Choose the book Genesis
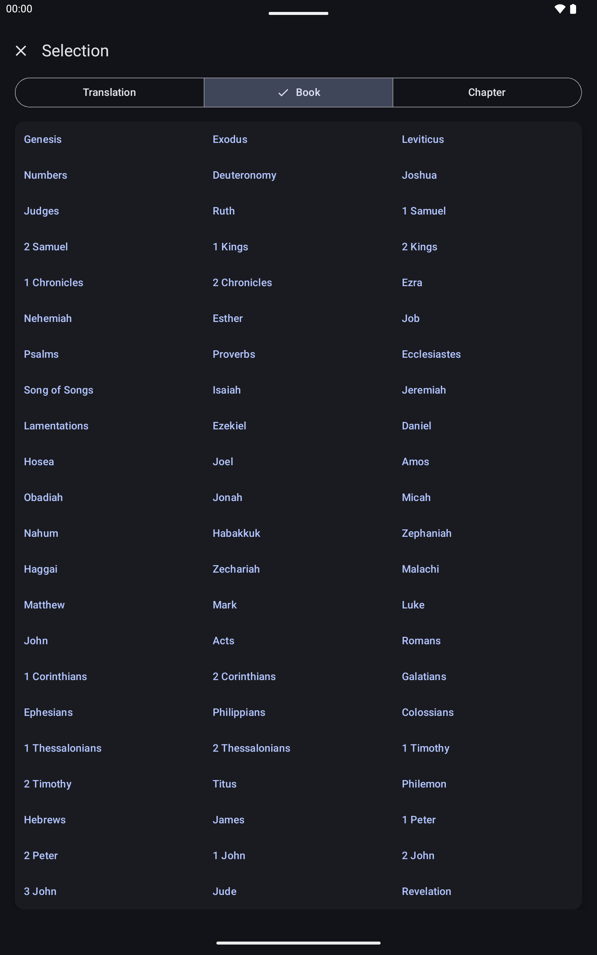597x955 pixels. [43, 139]
